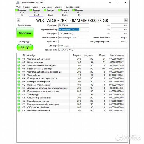Screen dimensions: 144x144
Task: Select the Disk 1 tab
Action: tap(36, 13)
